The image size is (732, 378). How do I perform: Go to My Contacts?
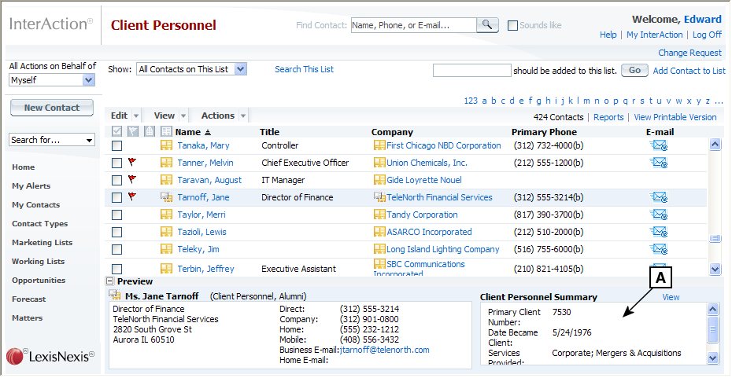coord(36,205)
